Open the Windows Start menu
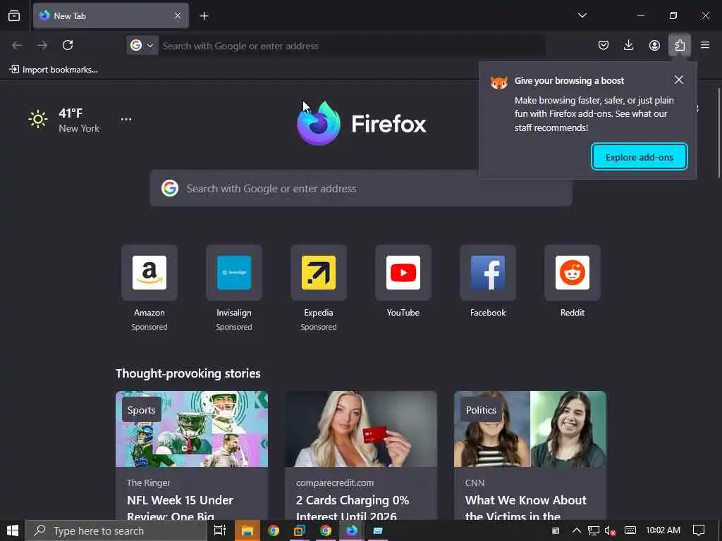The height and width of the screenshot is (541, 722). coord(13,530)
